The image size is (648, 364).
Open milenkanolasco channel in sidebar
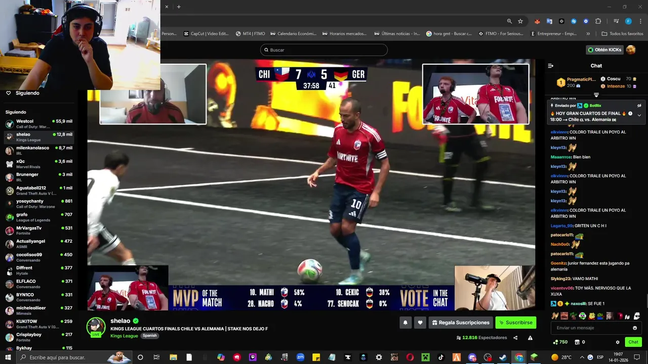[39, 151]
